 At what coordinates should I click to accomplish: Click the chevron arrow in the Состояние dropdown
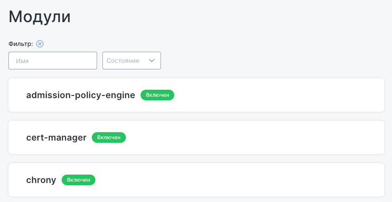(152, 61)
